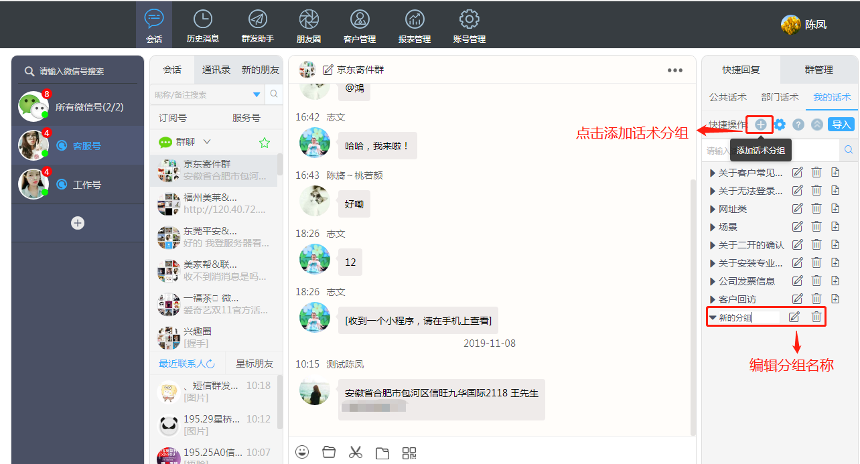The image size is (860, 464).
Task: Open recent contact 195.29星桥
Action: click(x=214, y=424)
